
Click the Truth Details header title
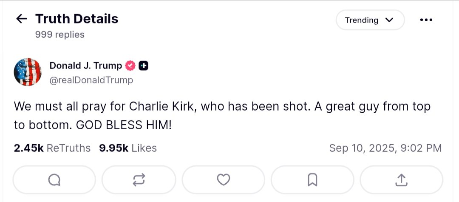(x=76, y=19)
